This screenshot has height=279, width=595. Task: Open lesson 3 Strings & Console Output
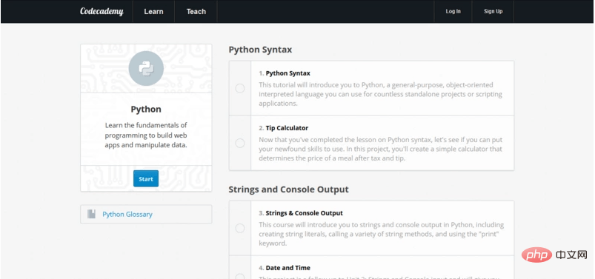pyautogui.click(x=305, y=213)
